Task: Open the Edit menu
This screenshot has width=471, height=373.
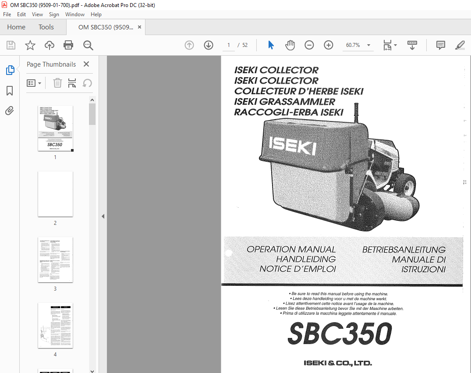Action: pyautogui.click(x=21, y=14)
